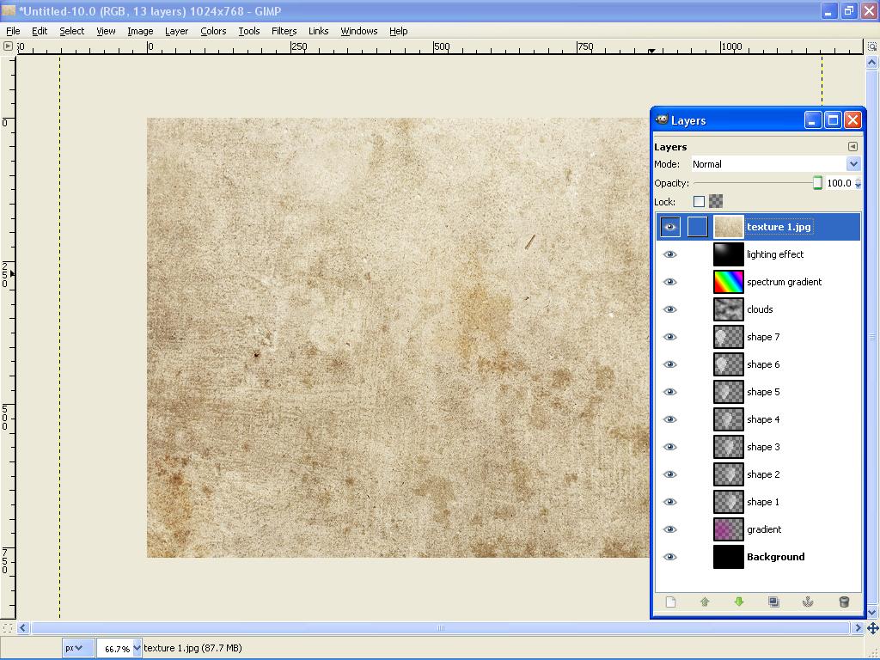
Task: Anchor the floating layer icon
Action: (808, 602)
